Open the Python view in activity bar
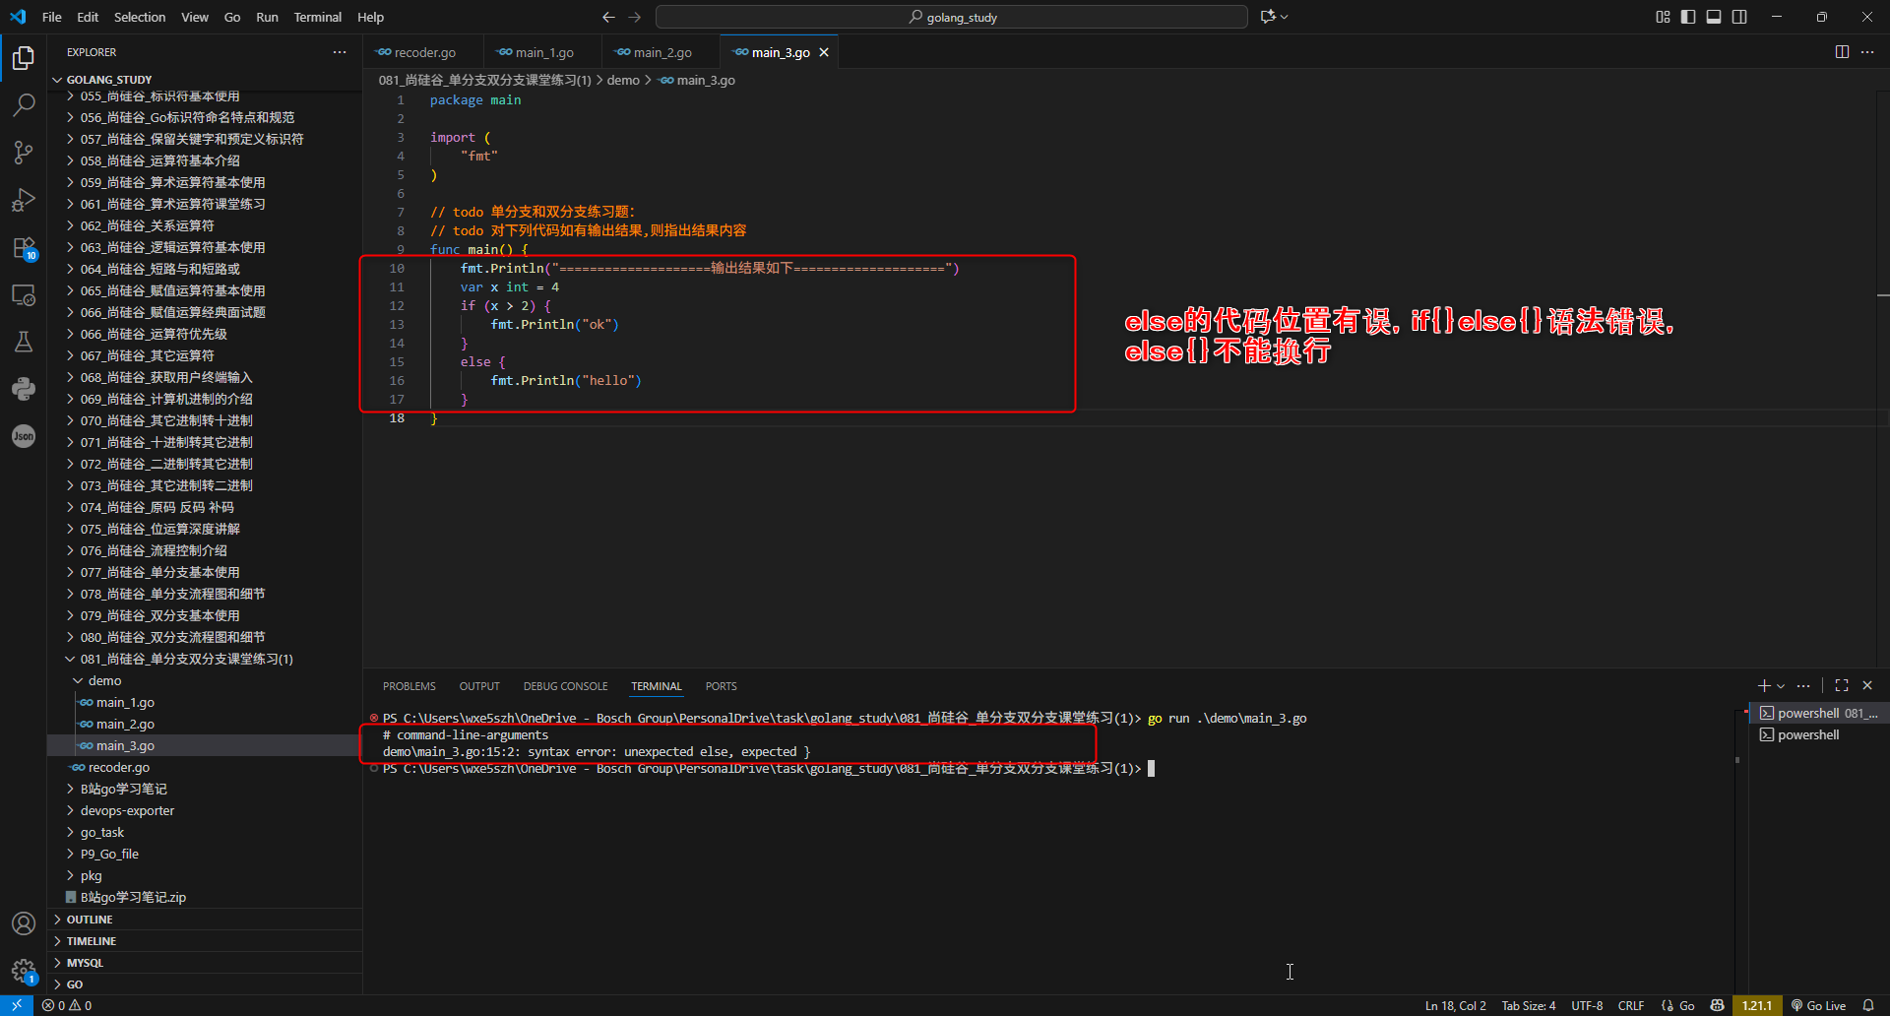Viewport: 1890px width, 1016px height. point(24,389)
